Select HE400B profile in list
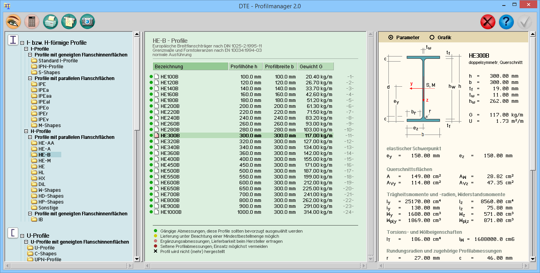 point(169,159)
